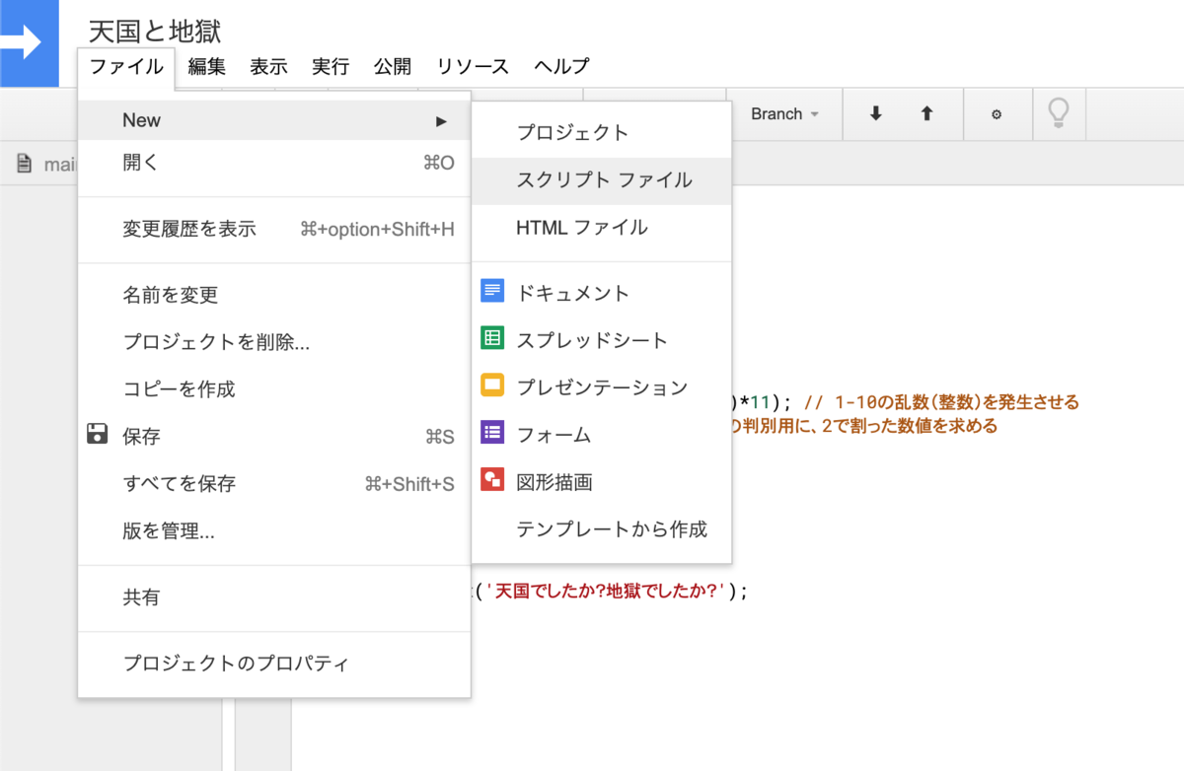Click the yellow プレゼンテーション icon
This screenshot has width=1184, height=771.
[x=491, y=385]
